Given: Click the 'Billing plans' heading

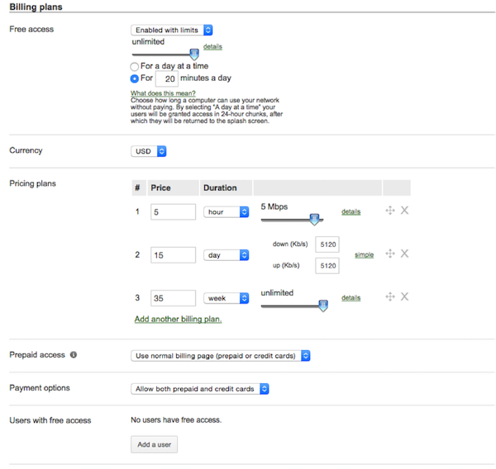Looking at the screenshot, I should point(36,7).
